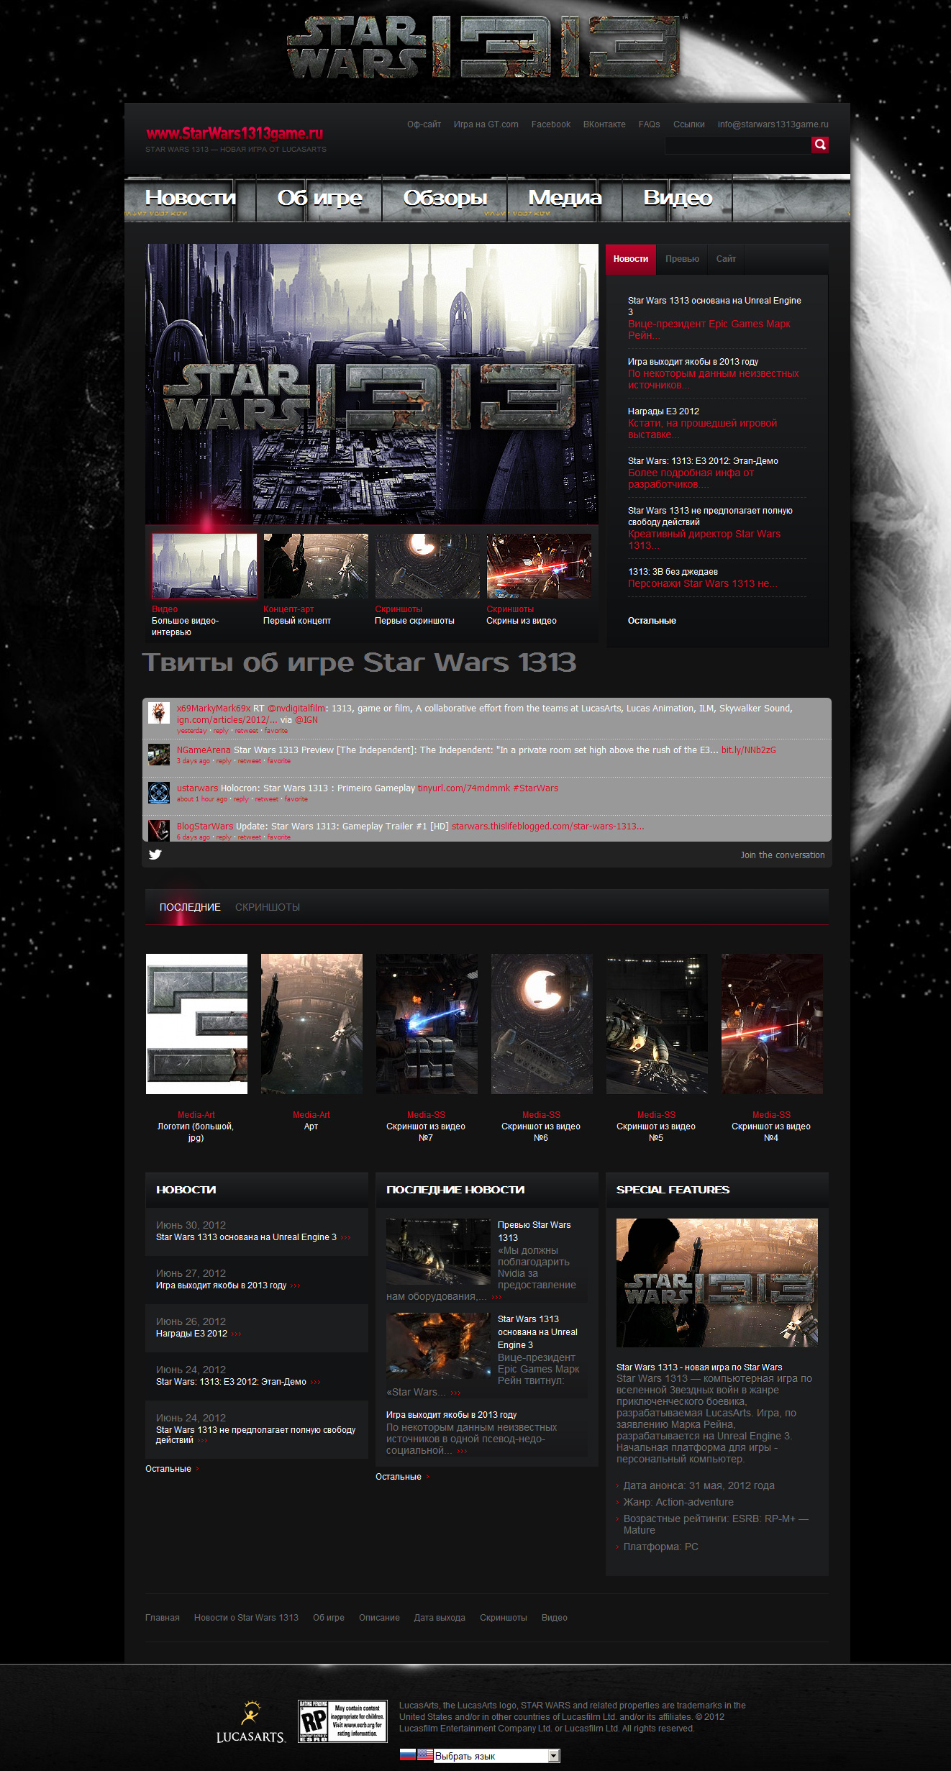Viewport: 951px width, 1771px height.
Task: Open the language selection dropdown
Action: click(x=497, y=1756)
